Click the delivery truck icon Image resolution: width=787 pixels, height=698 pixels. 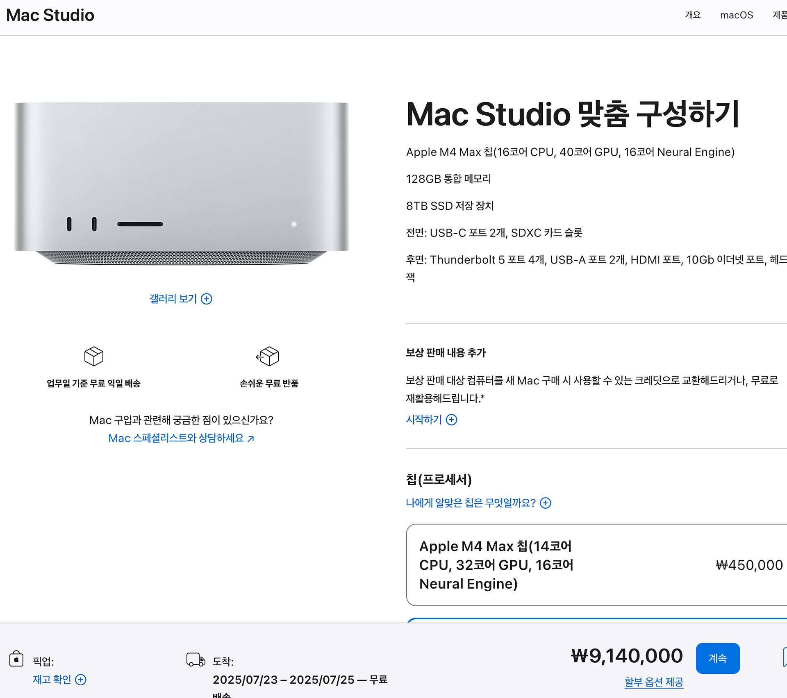click(196, 659)
